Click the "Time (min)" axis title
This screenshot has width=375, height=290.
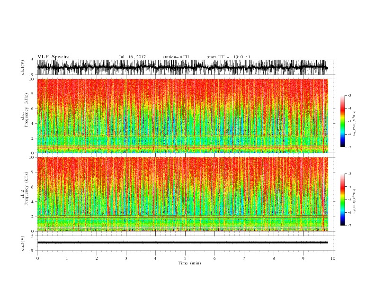point(189,263)
